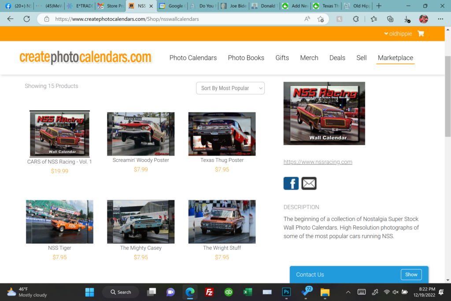Launch FileZilla from the taskbar

click(209, 292)
